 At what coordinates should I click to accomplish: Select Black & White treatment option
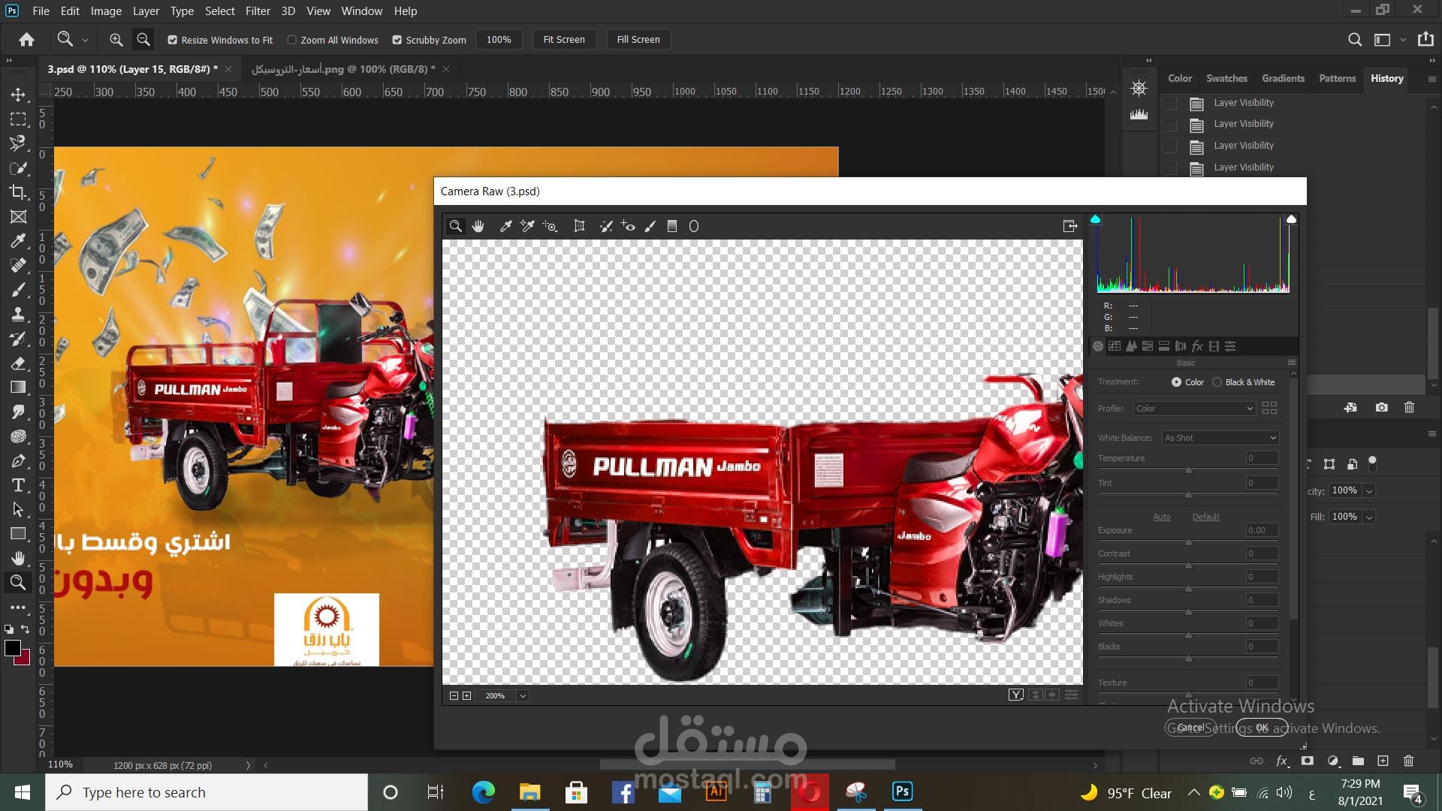pyautogui.click(x=1217, y=382)
